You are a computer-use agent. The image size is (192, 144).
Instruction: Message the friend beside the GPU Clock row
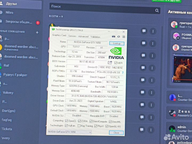click(x=142, y=105)
